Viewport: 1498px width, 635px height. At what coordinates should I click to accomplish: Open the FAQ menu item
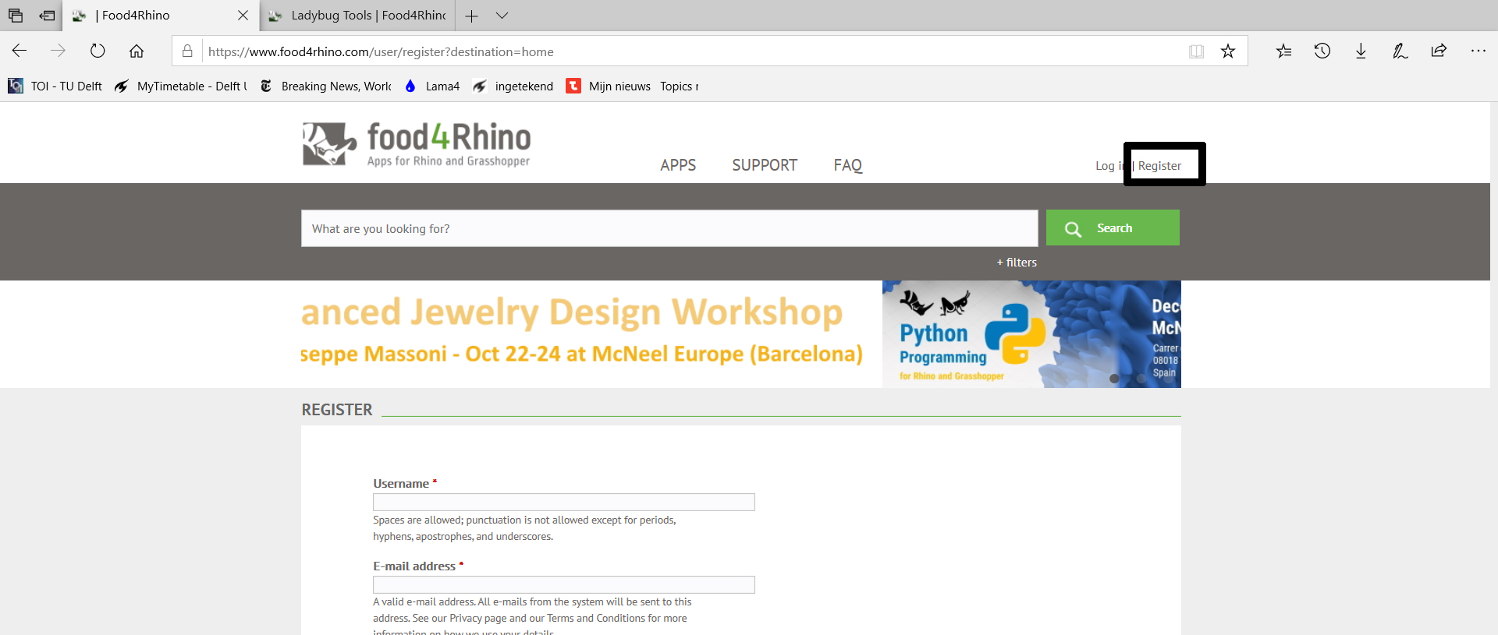pyautogui.click(x=847, y=165)
